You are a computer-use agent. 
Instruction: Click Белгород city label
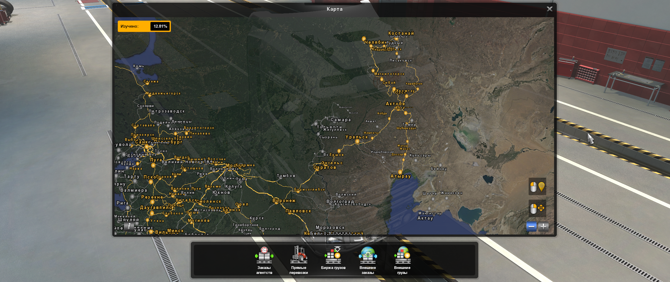pos(270,229)
